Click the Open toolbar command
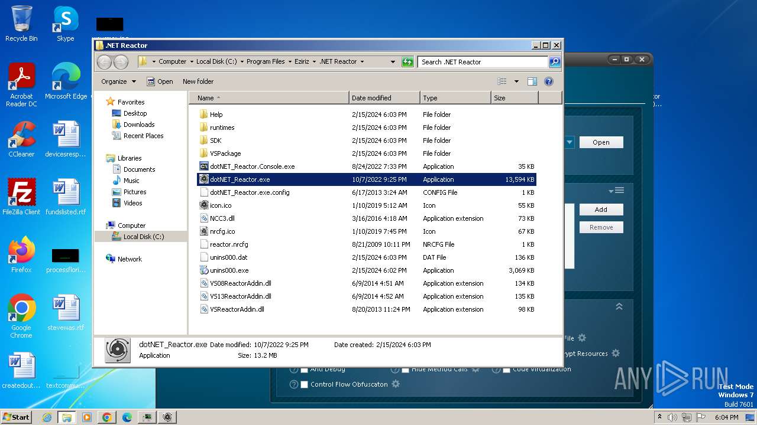The height and width of the screenshot is (425, 757). [160, 81]
